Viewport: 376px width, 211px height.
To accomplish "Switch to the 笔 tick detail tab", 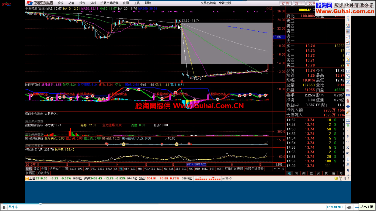I will [290, 173].
